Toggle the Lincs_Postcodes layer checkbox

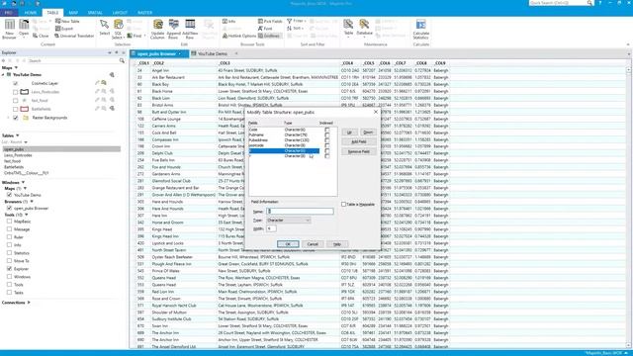point(16,92)
